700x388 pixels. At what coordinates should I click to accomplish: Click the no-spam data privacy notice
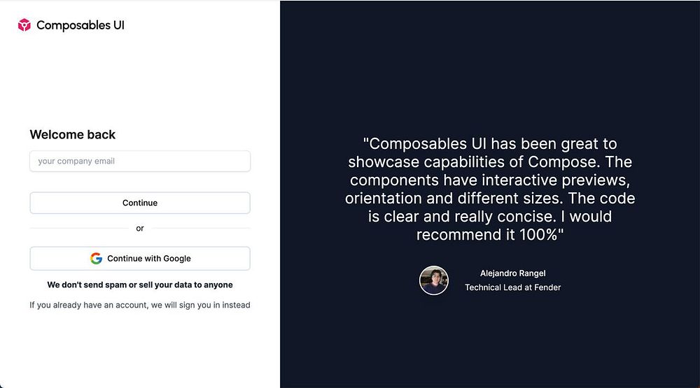tap(140, 285)
